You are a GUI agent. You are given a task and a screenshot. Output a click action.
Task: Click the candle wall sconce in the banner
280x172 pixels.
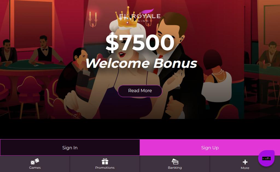[93, 19]
